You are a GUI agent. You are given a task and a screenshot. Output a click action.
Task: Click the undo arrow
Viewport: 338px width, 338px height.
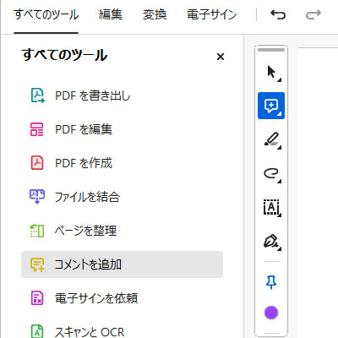278,14
